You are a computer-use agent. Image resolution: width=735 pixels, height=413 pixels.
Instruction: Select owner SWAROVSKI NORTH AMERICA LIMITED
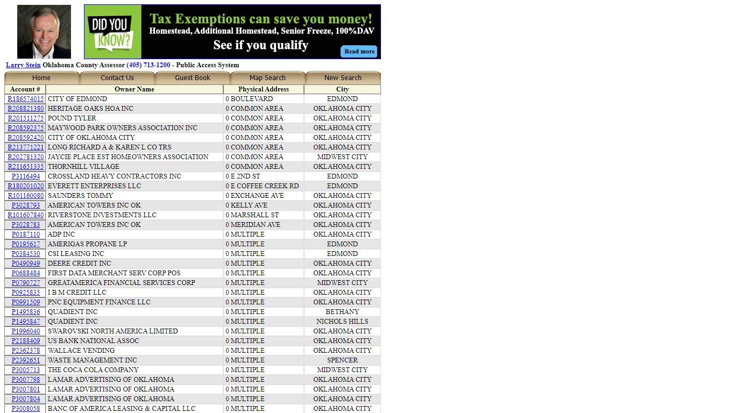[x=112, y=331]
